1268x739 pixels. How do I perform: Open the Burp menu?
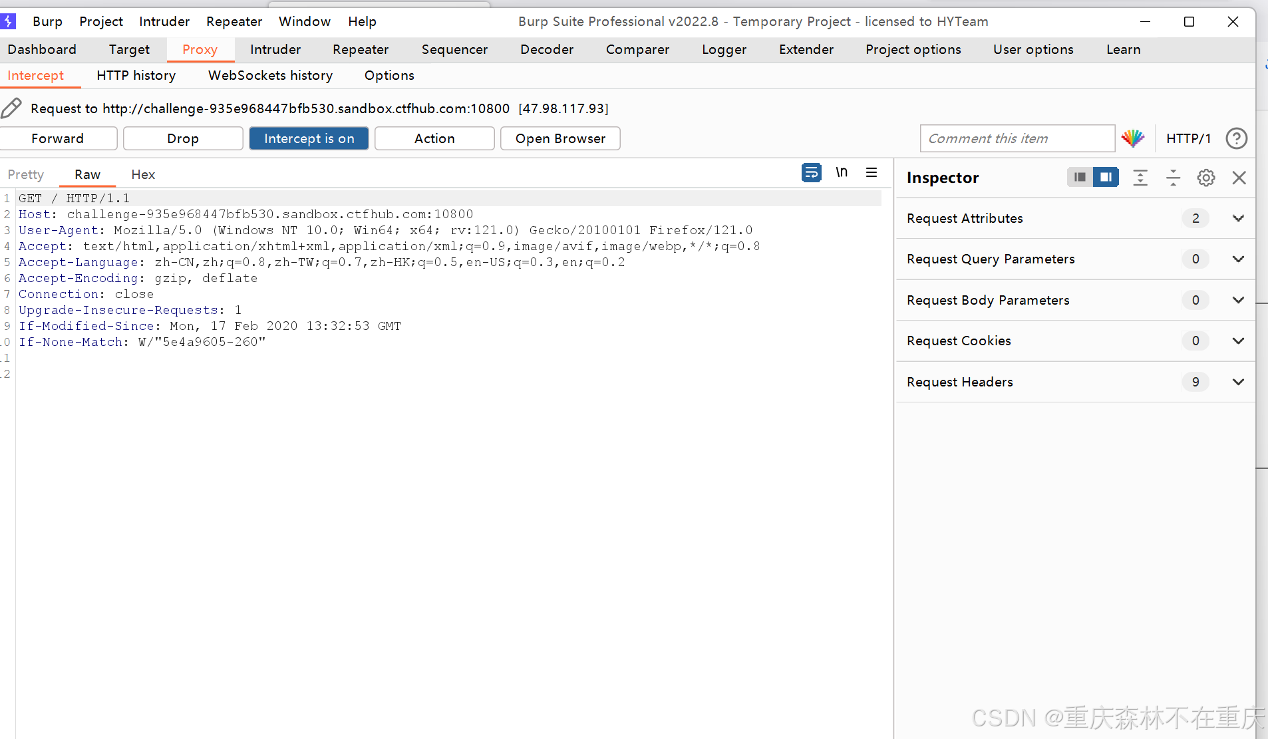(47, 21)
